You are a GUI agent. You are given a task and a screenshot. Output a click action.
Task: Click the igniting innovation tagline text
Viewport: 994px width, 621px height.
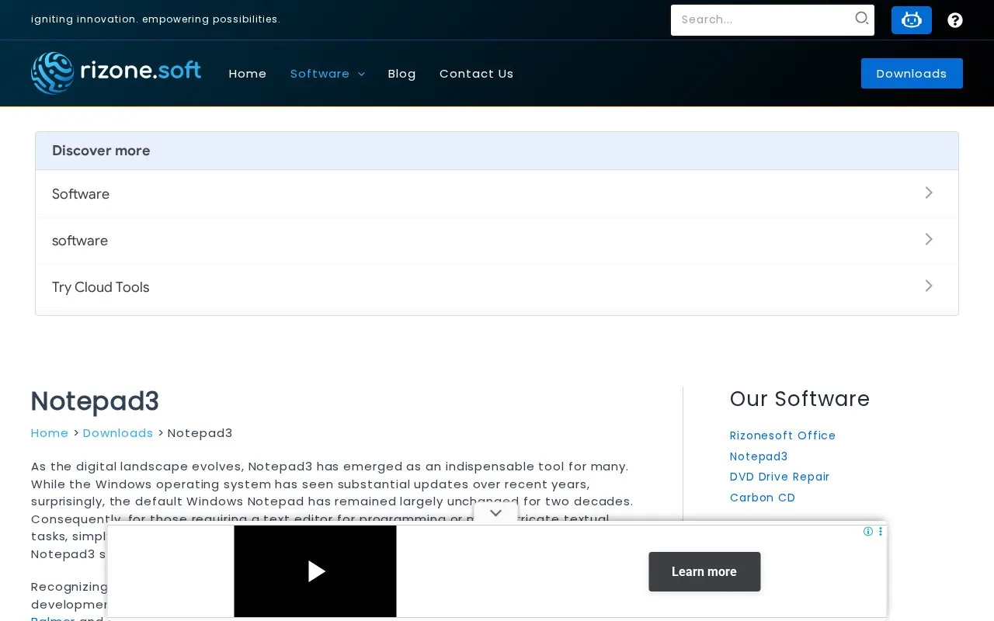coord(155,19)
